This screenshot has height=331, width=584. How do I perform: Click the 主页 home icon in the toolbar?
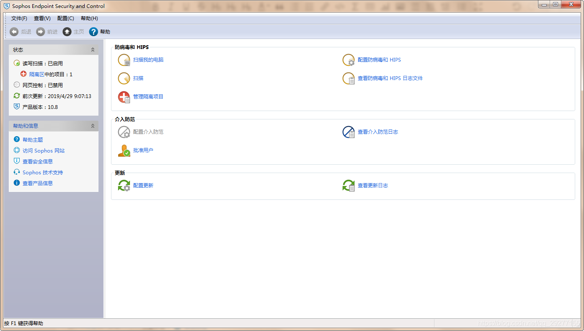click(x=67, y=32)
